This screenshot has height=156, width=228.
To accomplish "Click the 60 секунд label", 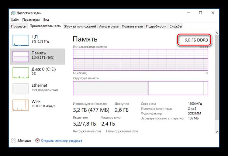I will pos(80,73).
